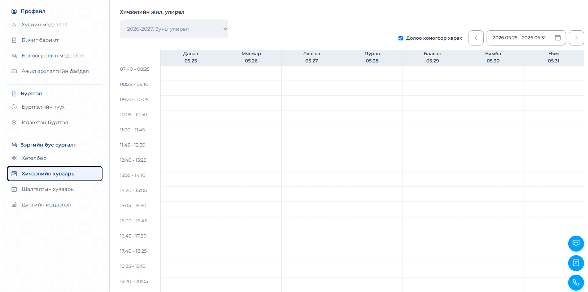Click the phone call floating button

576,283
